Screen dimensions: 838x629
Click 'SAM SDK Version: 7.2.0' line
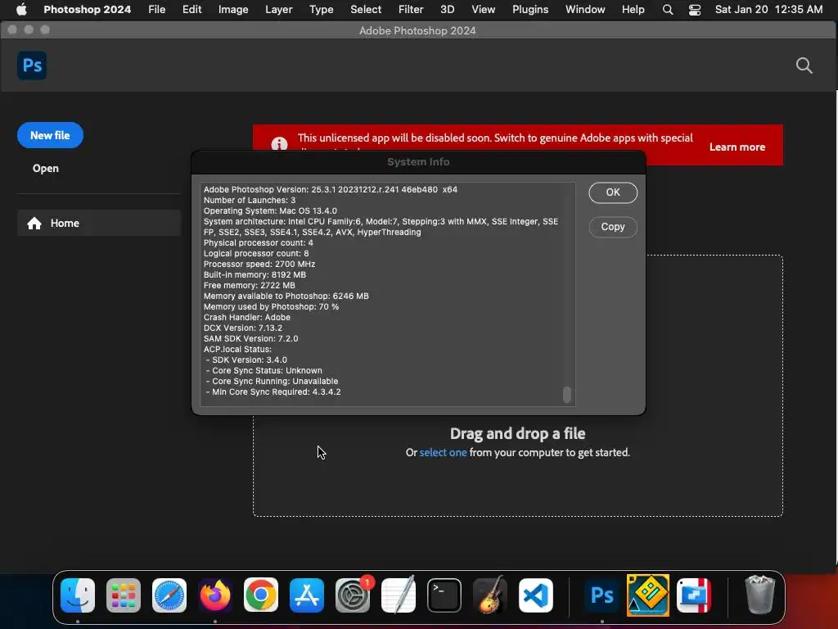250,338
